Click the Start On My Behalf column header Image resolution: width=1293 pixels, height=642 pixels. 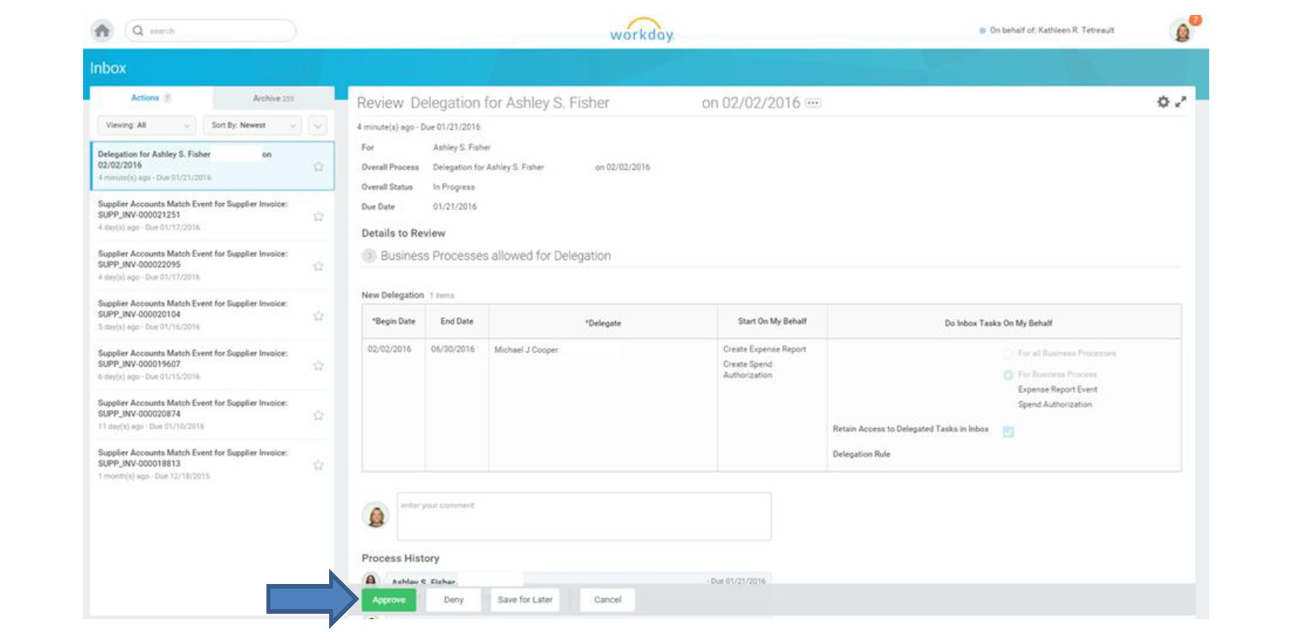[772, 321]
